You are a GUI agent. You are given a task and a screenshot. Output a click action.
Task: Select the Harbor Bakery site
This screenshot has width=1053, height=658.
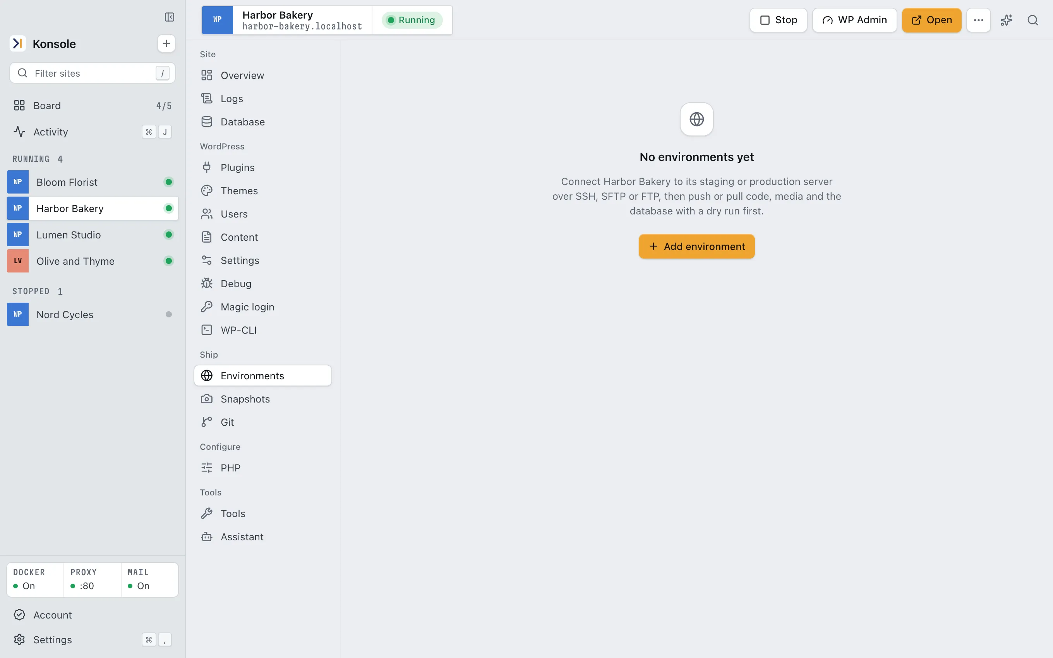(92, 208)
